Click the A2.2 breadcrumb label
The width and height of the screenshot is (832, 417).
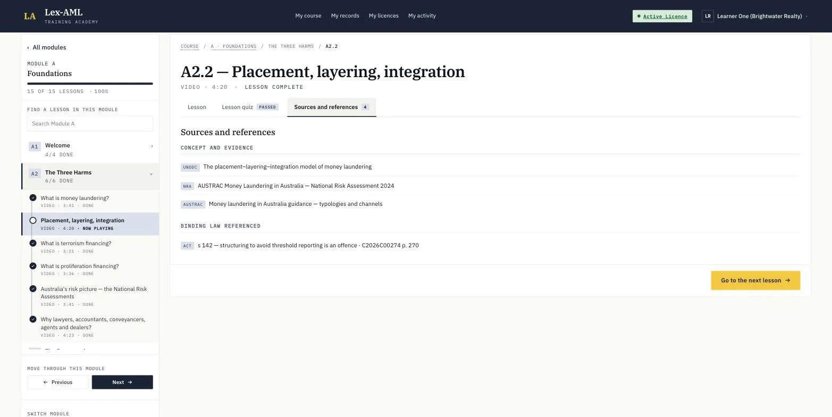pyautogui.click(x=332, y=46)
